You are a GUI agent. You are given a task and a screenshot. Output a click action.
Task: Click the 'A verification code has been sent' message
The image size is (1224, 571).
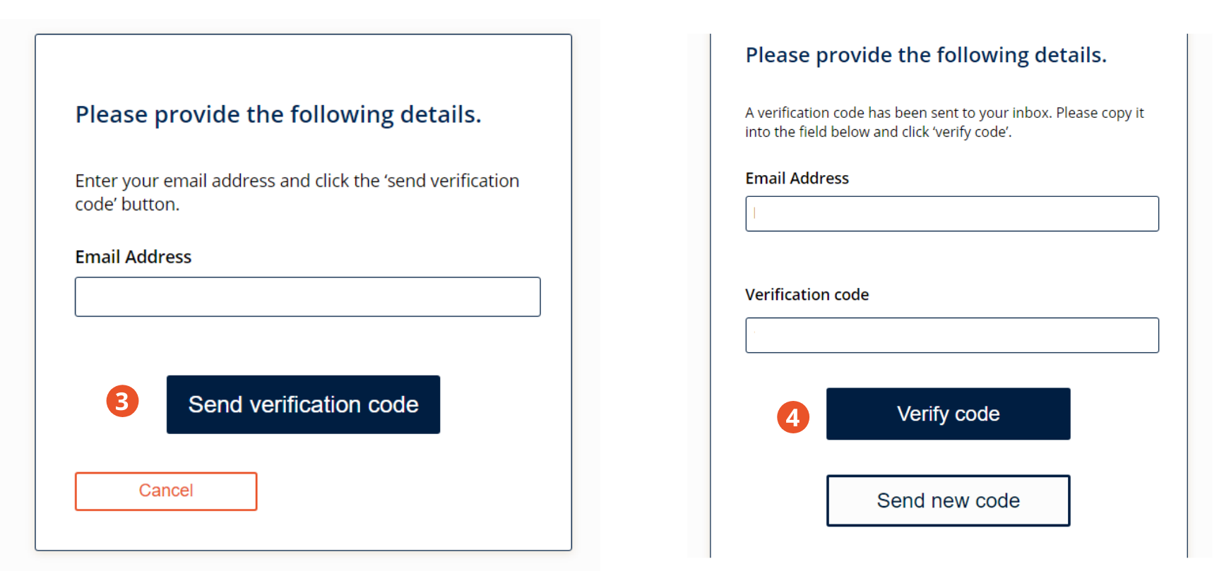(944, 122)
